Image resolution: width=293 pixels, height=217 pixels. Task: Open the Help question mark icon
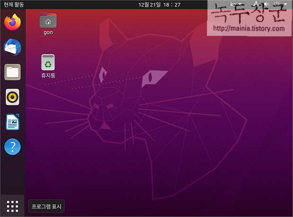point(12,147)
